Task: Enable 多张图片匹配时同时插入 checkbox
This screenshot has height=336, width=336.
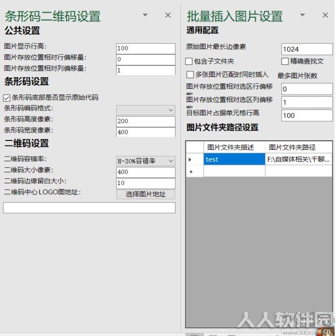Action: pos(190,75)
